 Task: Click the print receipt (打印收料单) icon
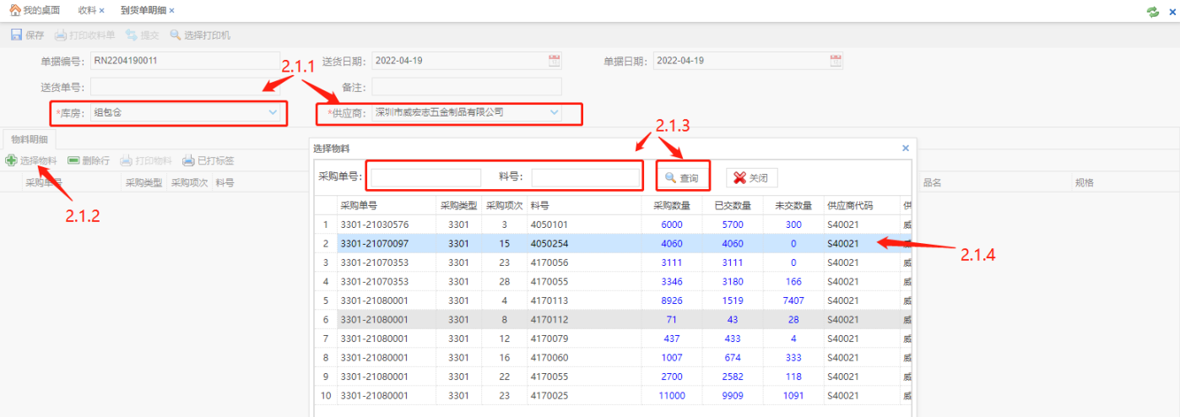click(60, 35)
